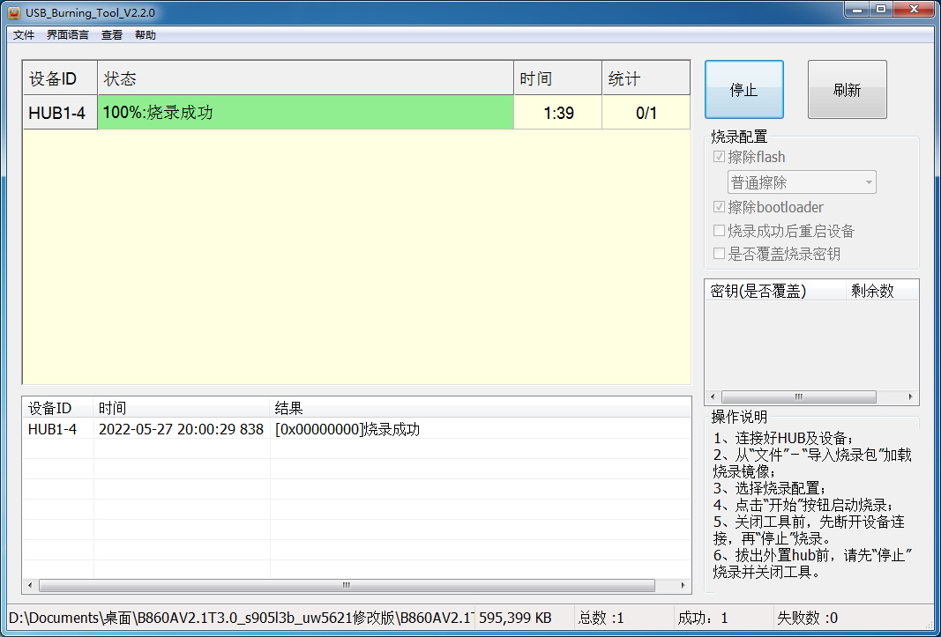
Task: Check 烧录成功后重启设备 option
Action: pos(720,230)
